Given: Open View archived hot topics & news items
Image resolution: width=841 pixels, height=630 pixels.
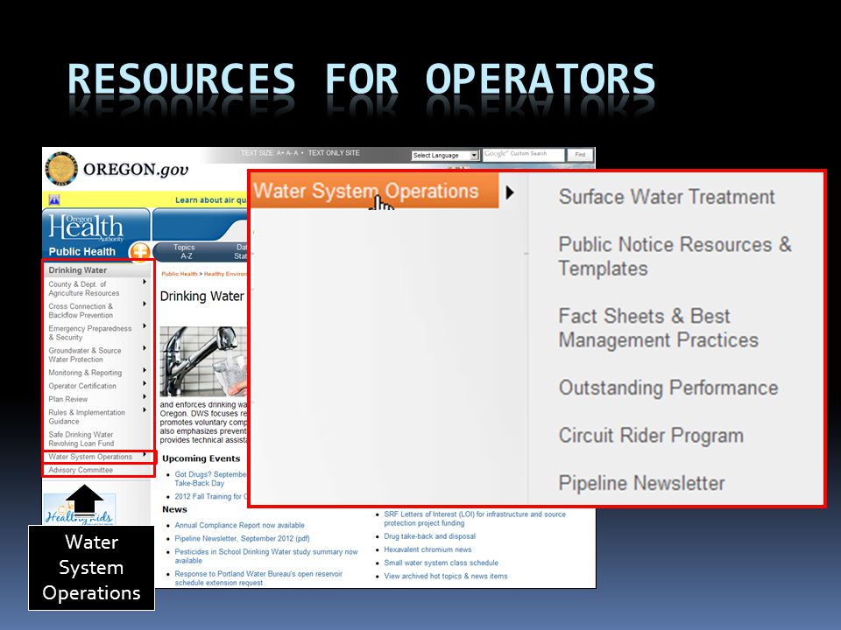Looking at the screenshot, I should click(445, 577).
